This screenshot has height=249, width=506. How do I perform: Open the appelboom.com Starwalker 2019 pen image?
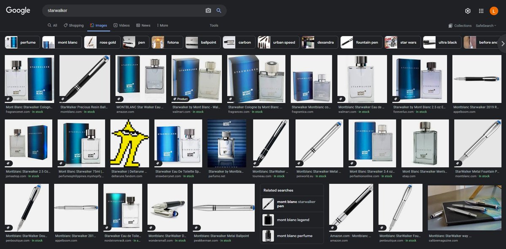476,79
